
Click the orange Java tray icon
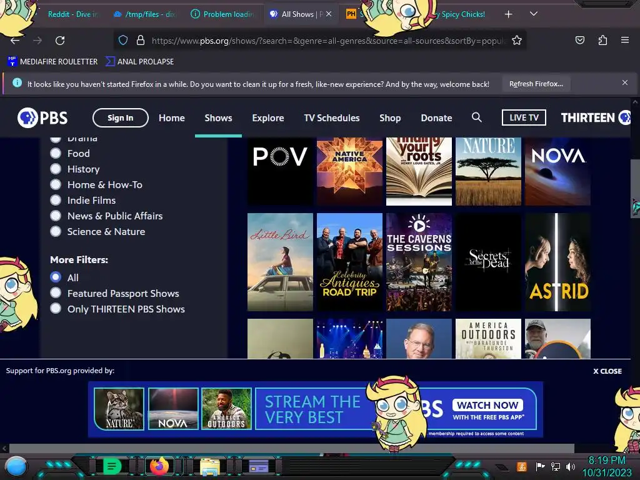click(x=522, y=466)
